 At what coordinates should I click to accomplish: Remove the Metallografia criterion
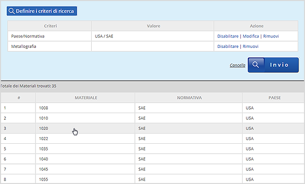pos(251,46)
